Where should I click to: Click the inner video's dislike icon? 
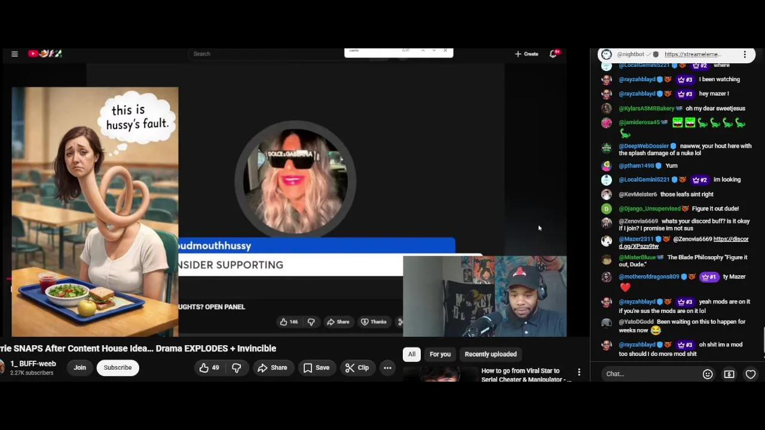(x=311, y=322)
